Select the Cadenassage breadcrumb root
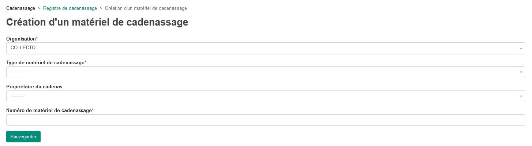This screenshot has width=532, height=146. coord(21,8)
